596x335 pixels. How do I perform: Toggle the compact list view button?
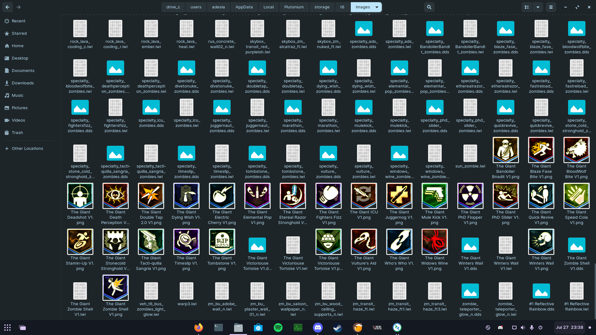[527, 7]
